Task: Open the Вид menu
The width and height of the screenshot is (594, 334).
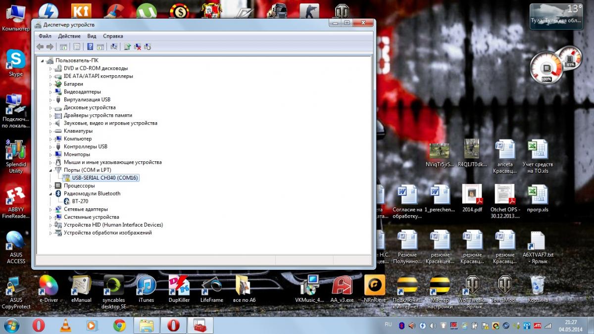Action: click(x=92, y=36)
